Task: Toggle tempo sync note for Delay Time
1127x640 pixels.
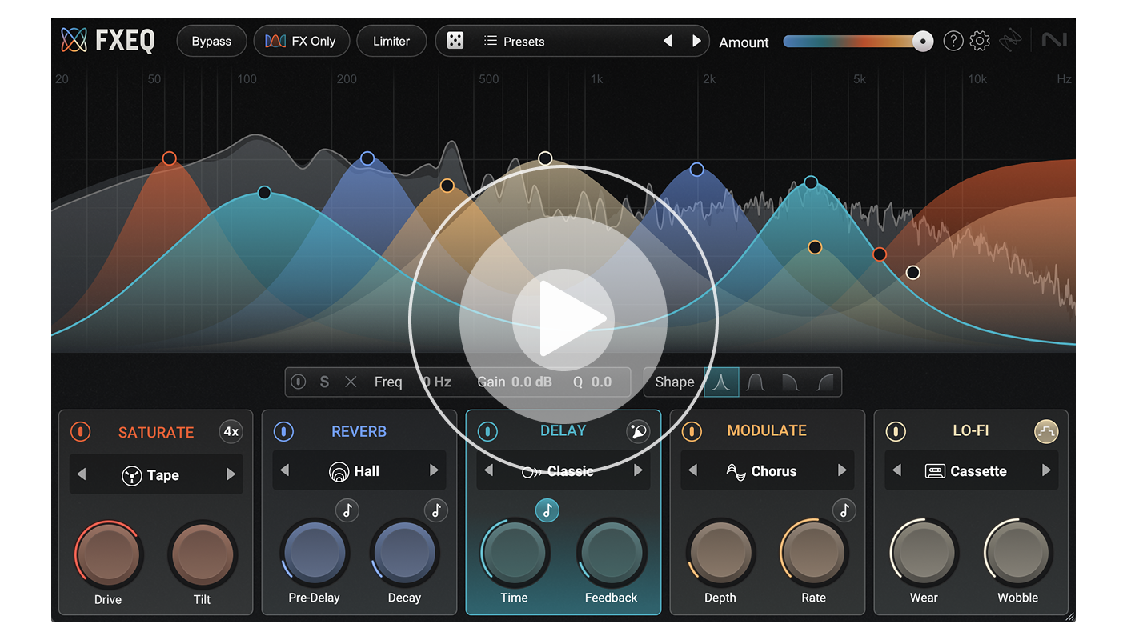Action: (547, 510)
